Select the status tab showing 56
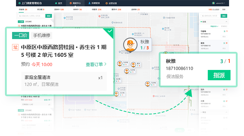This screenshot has width=244, height=136. (77, 10)
